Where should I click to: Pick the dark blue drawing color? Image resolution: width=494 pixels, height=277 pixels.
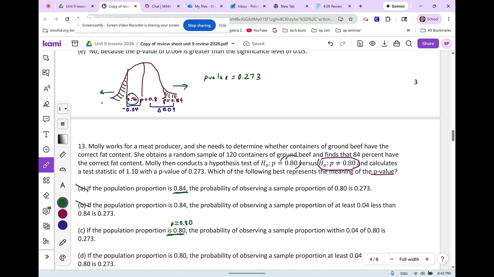(63, 225)
